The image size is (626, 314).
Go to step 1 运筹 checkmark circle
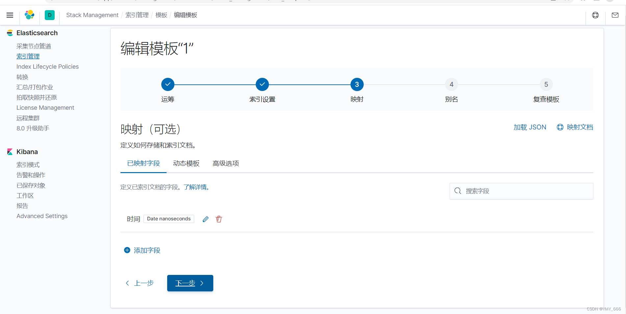point(168,84)
